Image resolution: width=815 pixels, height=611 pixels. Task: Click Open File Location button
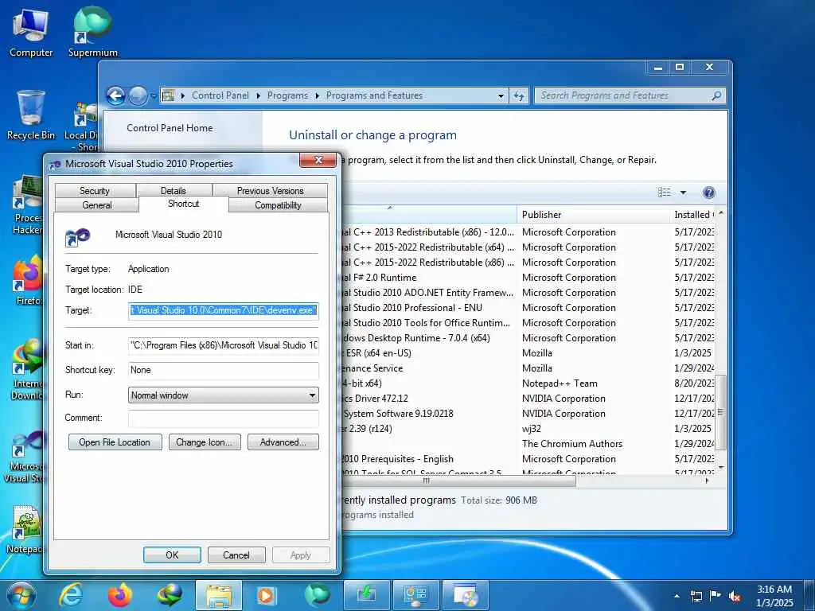click(115, 442)
